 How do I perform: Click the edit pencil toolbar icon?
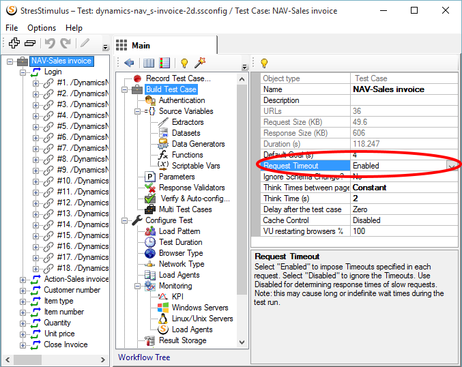pos(85,43)
